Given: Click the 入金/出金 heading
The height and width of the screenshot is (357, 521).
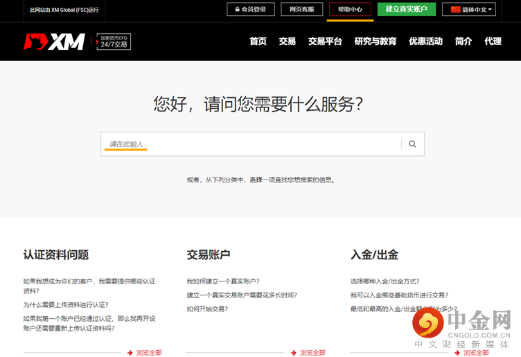Looking at the screenshot, I should 374,255.
